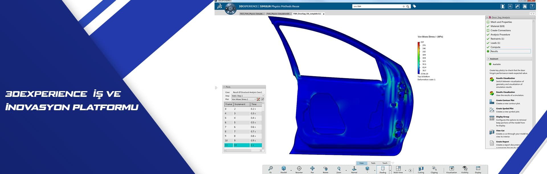This screenshot has width=547, height=174.
Task: Collapse the Plots panel header
Action: pyautogui.click(x=224, y=87)
